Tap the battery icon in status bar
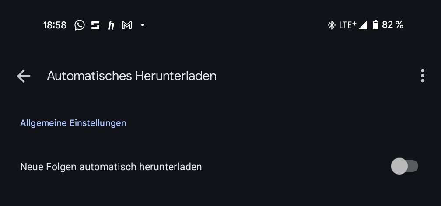The height and width of the screenshot is (206, 441). pyautogui.click(x=375, y=25)
